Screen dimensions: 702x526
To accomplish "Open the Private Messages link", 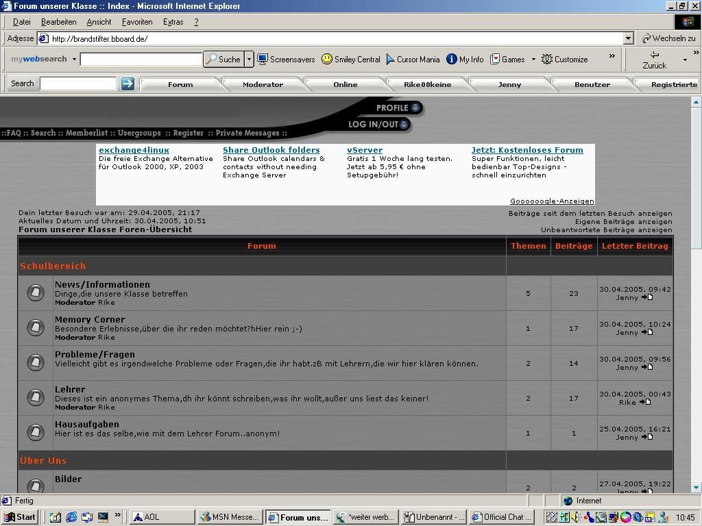I will pos(247,133).
